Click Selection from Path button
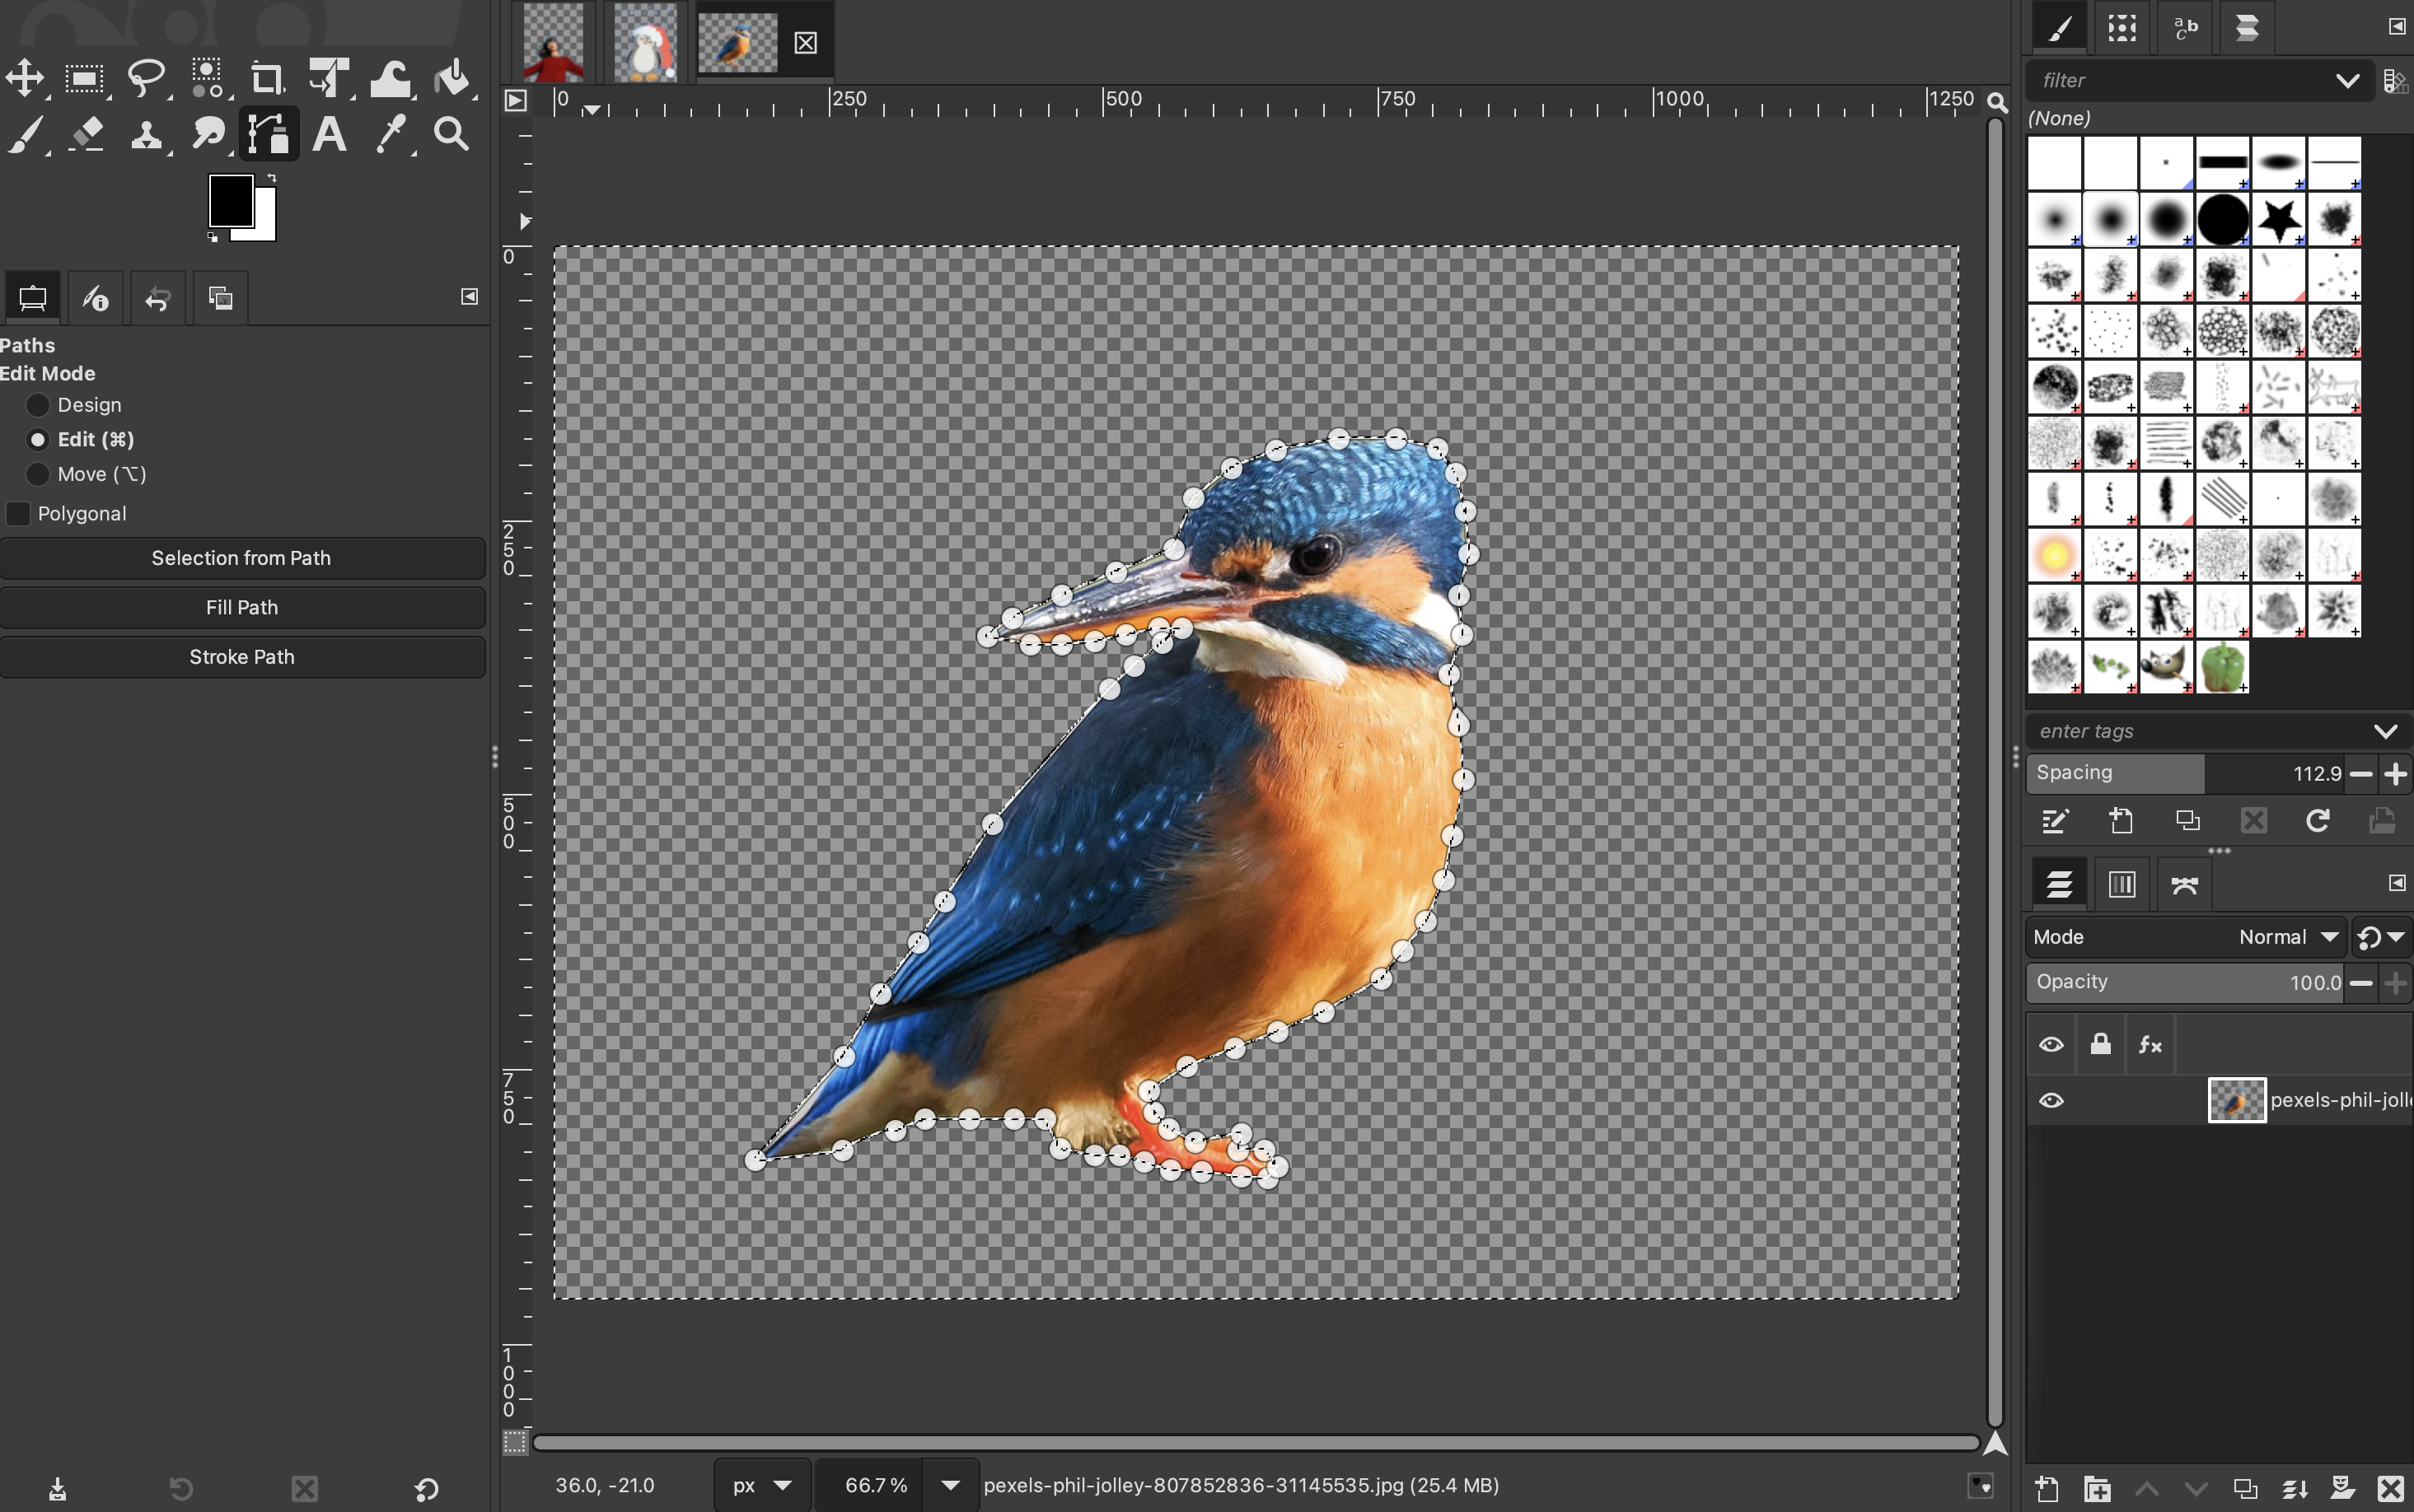 [241, 558]
